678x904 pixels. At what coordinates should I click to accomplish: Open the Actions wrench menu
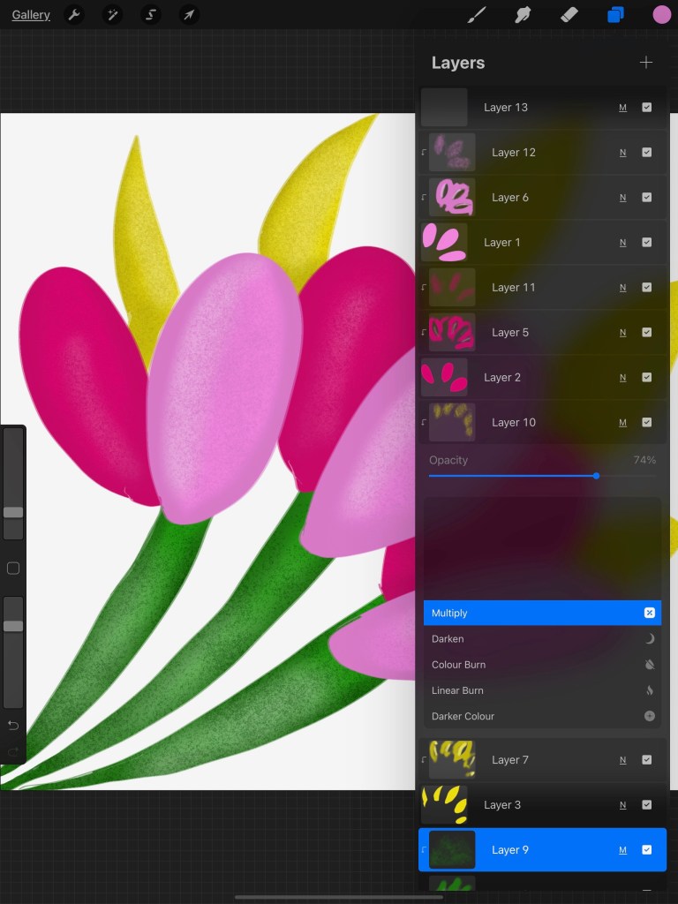(74, 15)
